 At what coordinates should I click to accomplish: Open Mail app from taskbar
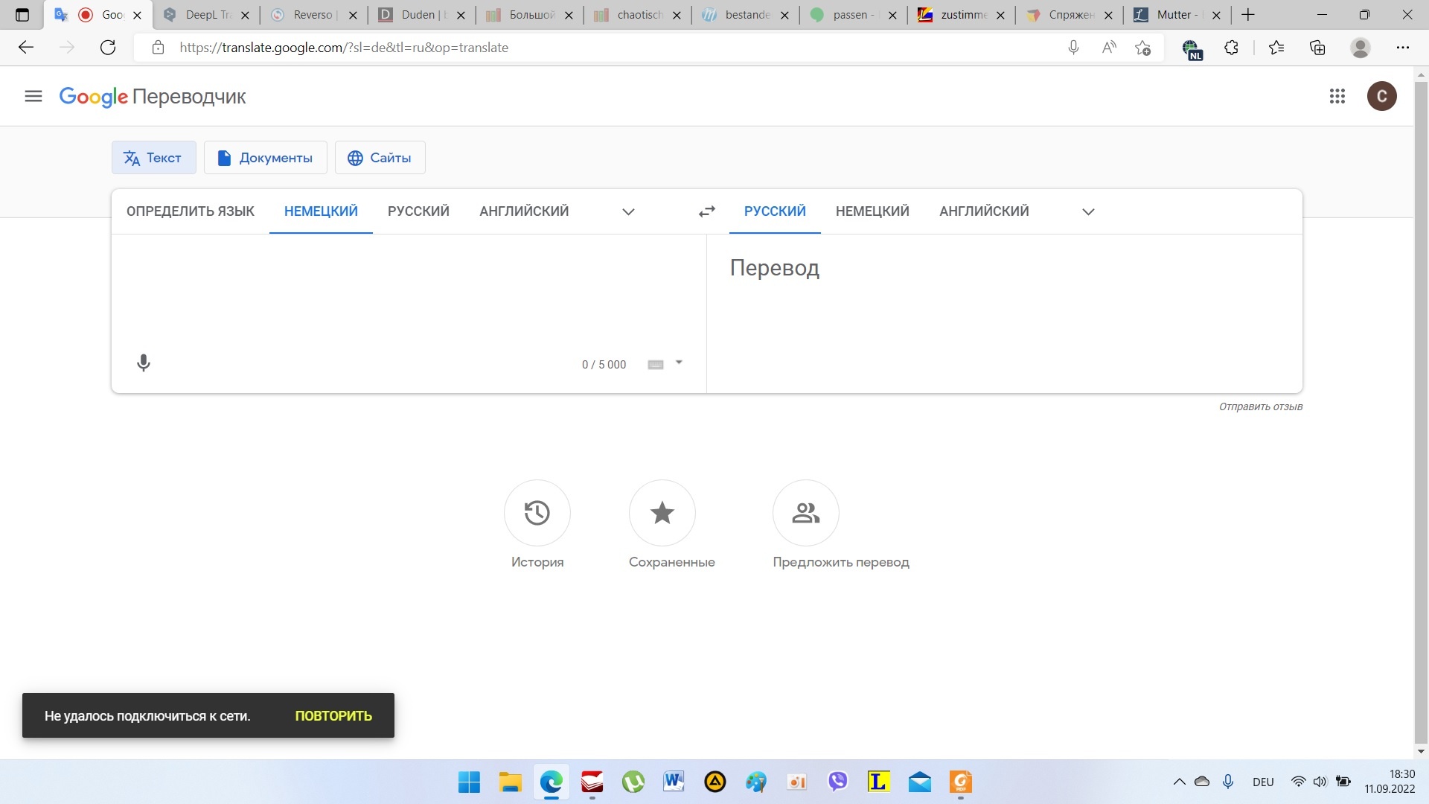pos(919,782)
